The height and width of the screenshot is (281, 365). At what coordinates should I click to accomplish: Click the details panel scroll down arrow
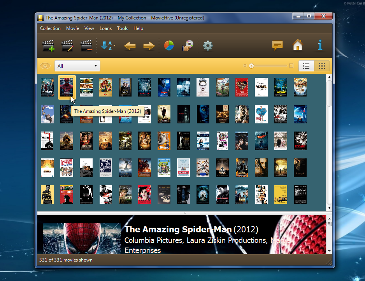click(x=329, y=251)
